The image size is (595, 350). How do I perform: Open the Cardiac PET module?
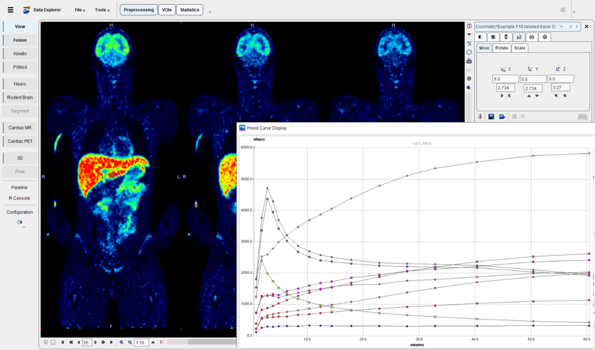tap(20, 141)
